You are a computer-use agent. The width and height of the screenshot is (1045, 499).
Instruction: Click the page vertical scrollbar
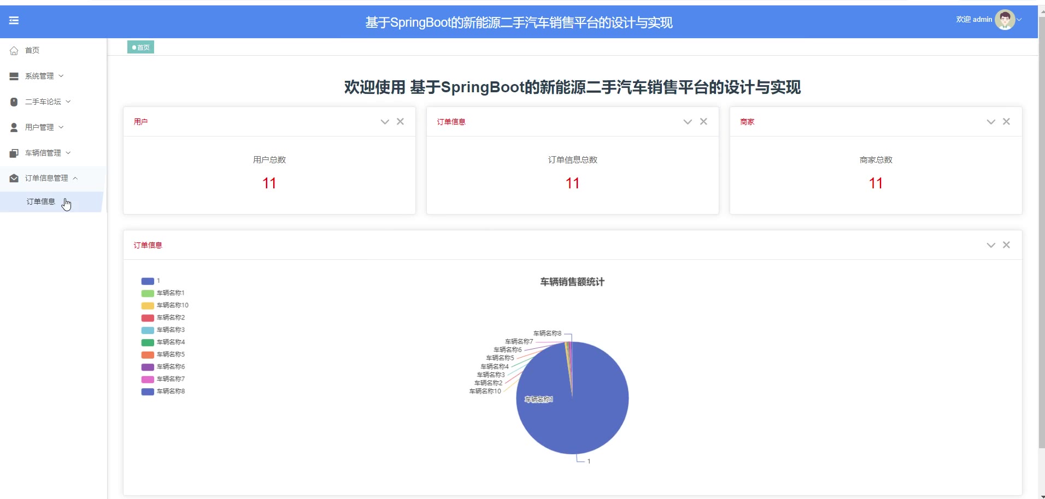[1042, 233]
